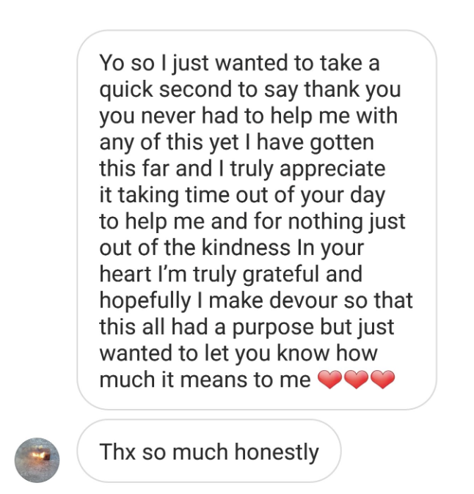Select the 'Thx so much honestly' message bubble
The image size is (474, 494).
[209, 451]
